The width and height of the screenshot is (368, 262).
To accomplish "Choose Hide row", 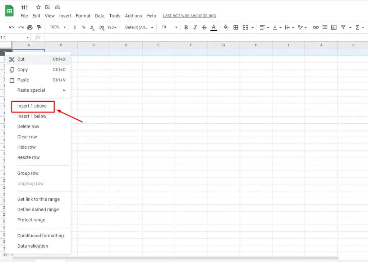I will tap(38, 147).
